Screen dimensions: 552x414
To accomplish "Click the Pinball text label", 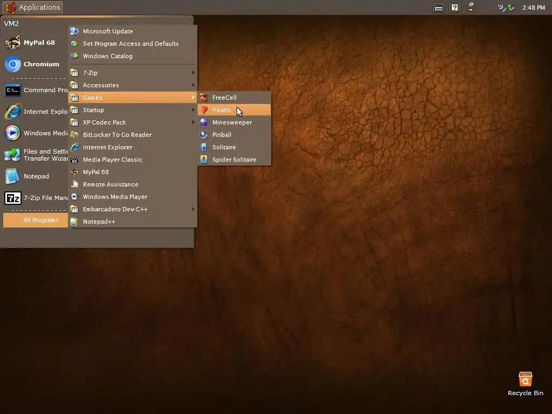I will (x=222, y=135).
